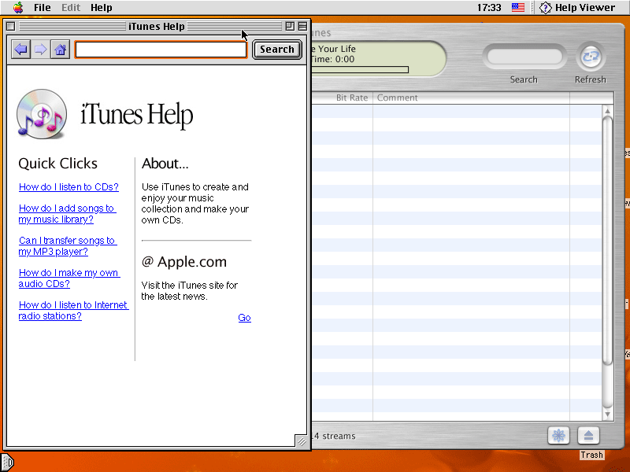Click the zoom box of iTunes Help window
The width and height of the screenshot is (630, 472).
click(290, 26)
